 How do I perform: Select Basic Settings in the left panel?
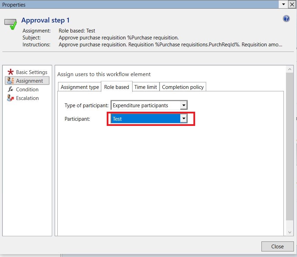coord(31,72)
